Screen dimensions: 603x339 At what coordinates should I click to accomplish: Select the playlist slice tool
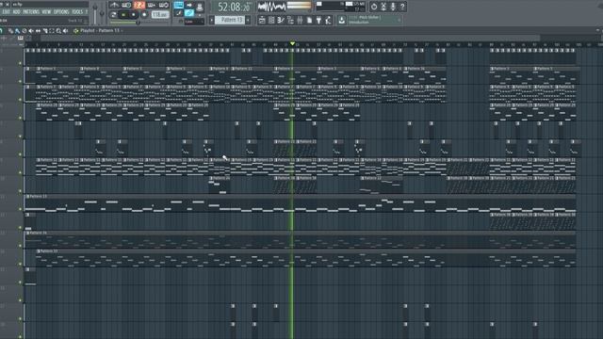pyautogui.click(x=45, y=31)
